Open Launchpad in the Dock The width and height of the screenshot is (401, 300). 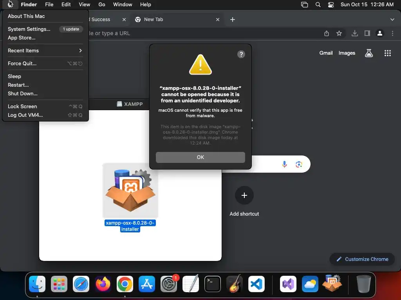(59, 284)
